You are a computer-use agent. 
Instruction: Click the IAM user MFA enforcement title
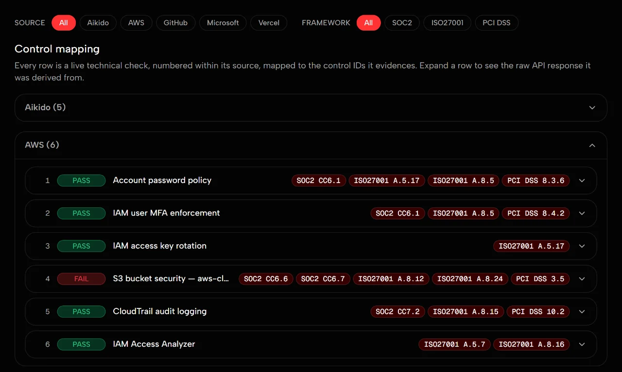click(x=166, y=213)
